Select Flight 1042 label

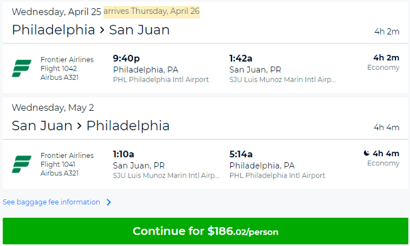[59, 69]
